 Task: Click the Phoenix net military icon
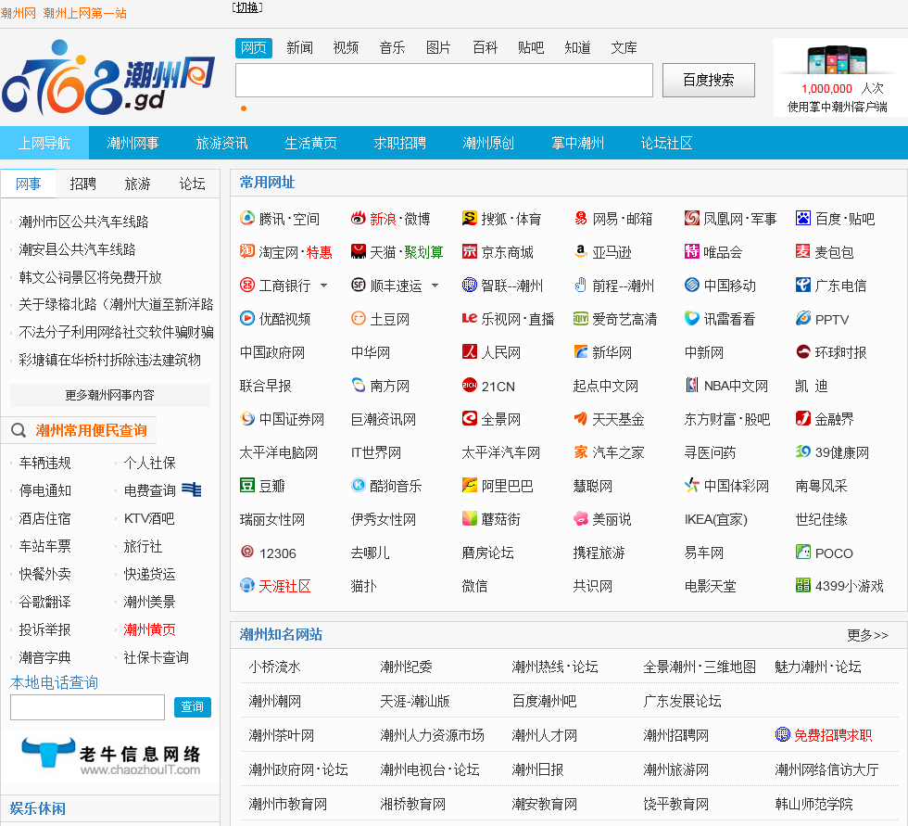[x=691, y=218]
